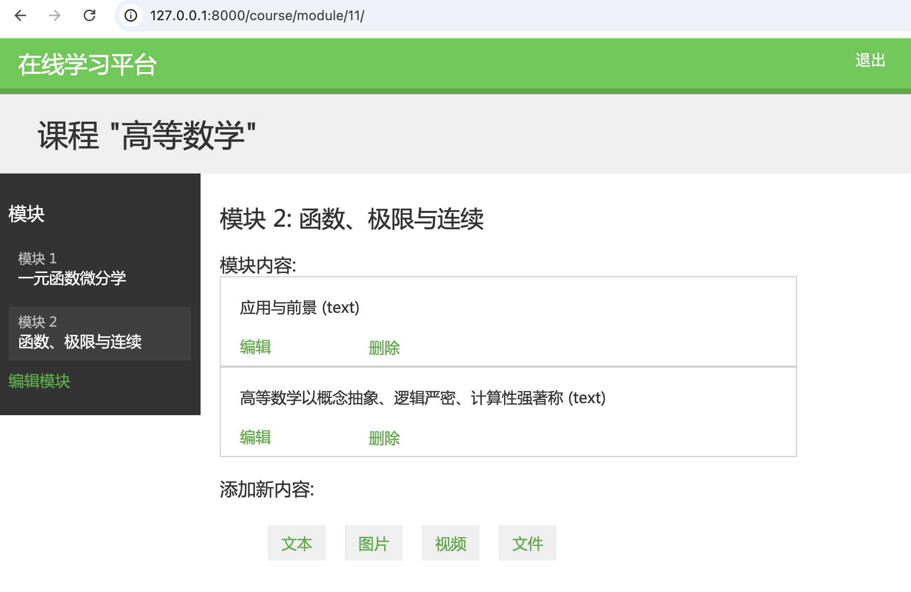Edit the 应用与前景 text content

pos(255,347)
